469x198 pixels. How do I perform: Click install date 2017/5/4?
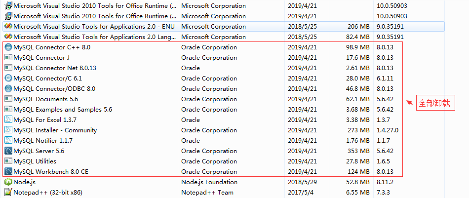300,192
